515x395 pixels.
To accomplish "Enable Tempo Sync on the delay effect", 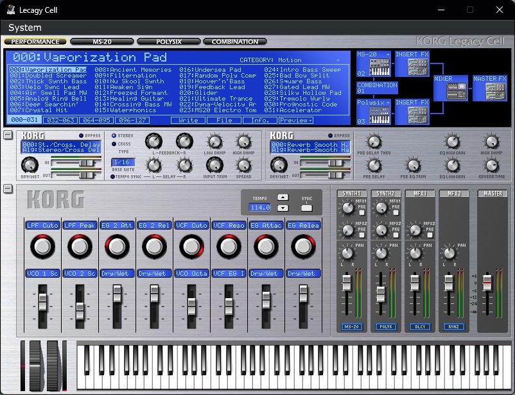I will [112, 176].
